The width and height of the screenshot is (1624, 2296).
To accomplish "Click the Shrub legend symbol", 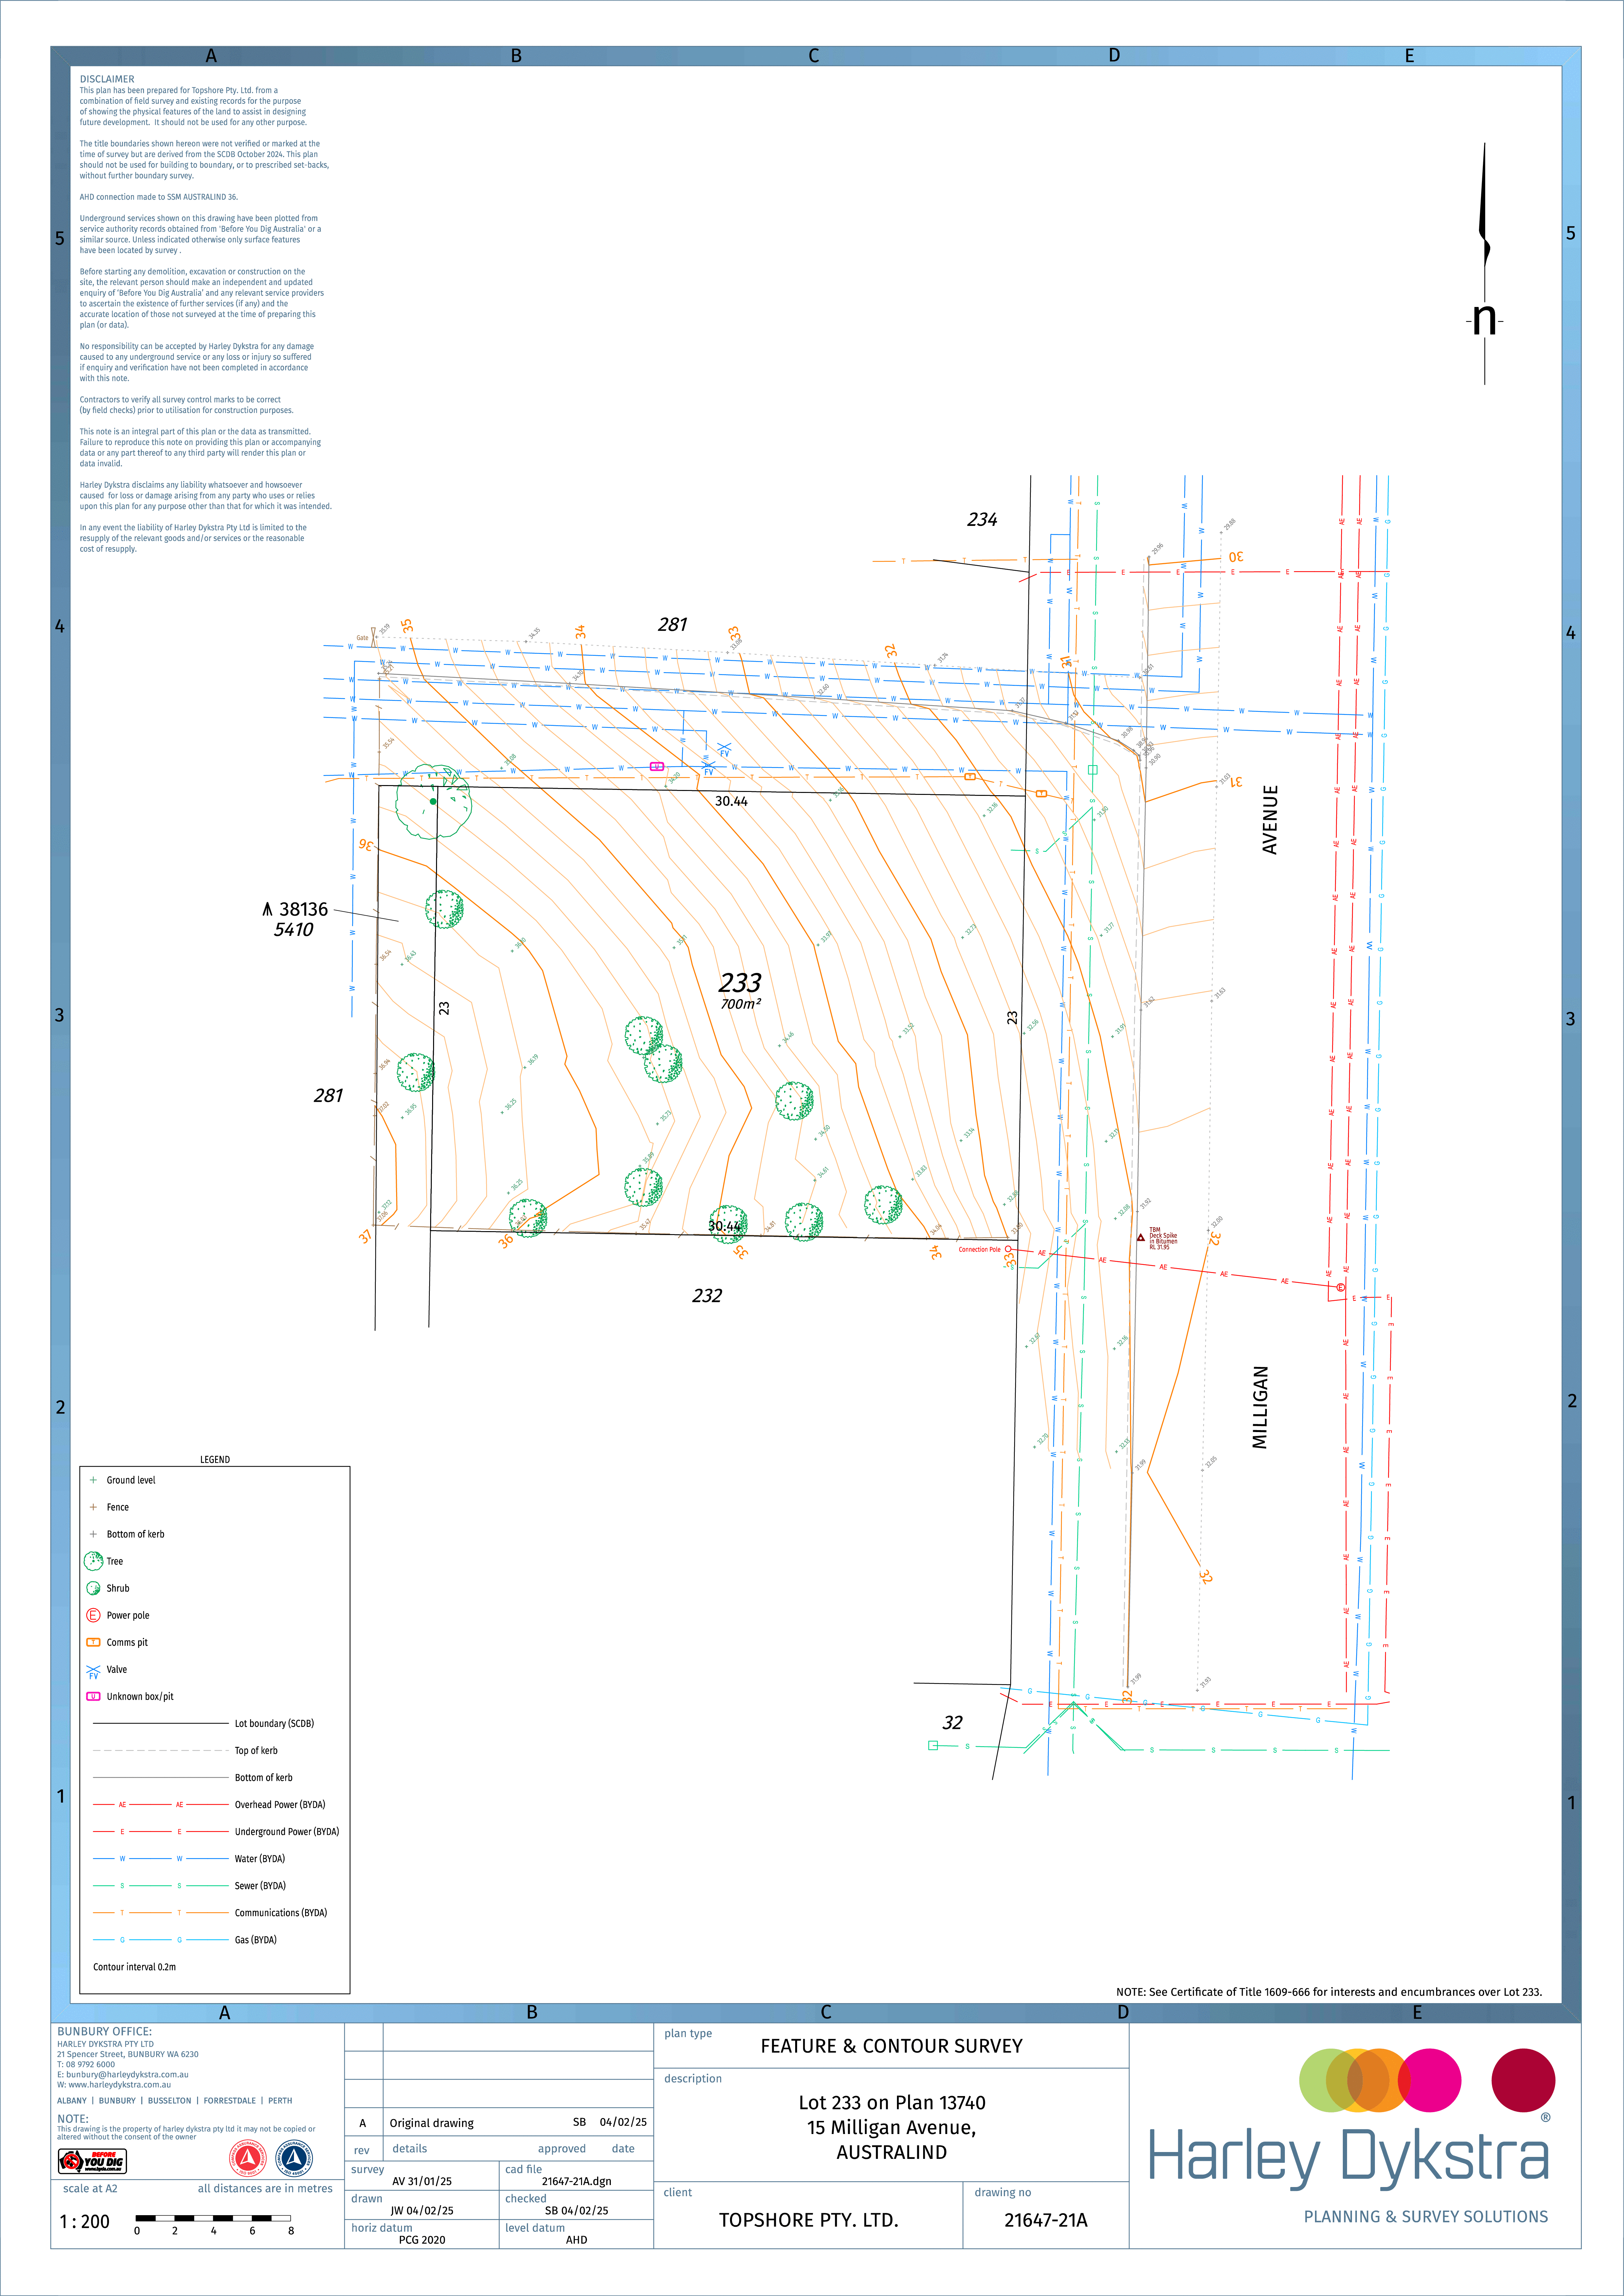I will pyautogui.click(x=93, y=1588).
